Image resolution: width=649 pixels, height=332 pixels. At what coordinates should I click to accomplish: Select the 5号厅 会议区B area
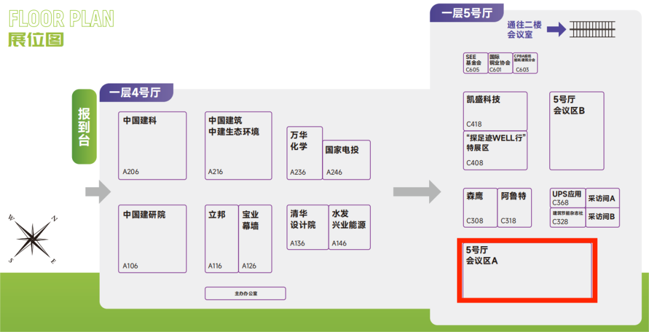click(576, 131)
